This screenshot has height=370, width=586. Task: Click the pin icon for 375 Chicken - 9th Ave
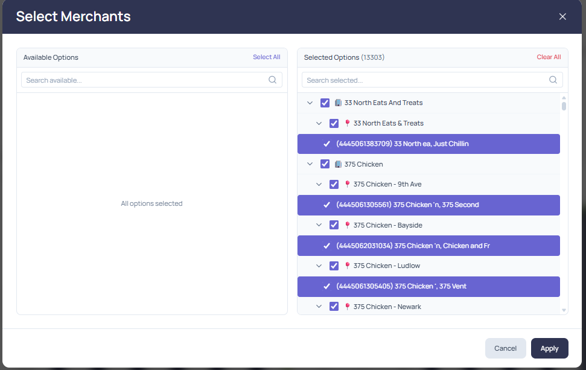pos(347,184)
